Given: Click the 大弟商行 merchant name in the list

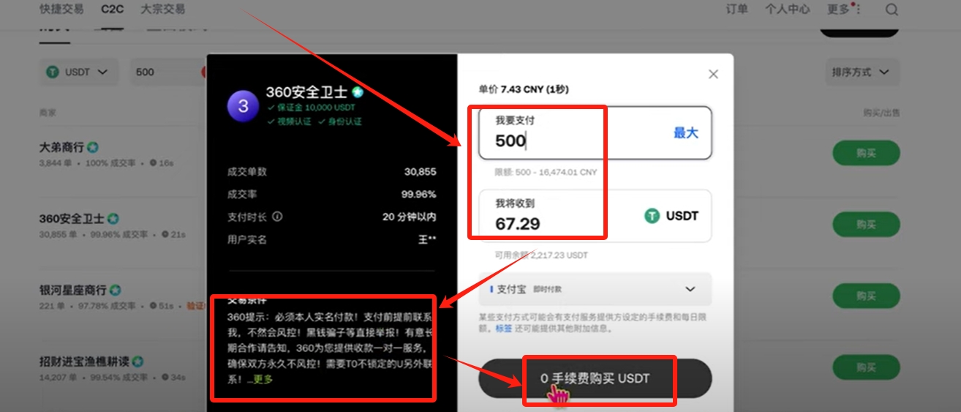Looking at the screenshot, I should tap(62, 147).
